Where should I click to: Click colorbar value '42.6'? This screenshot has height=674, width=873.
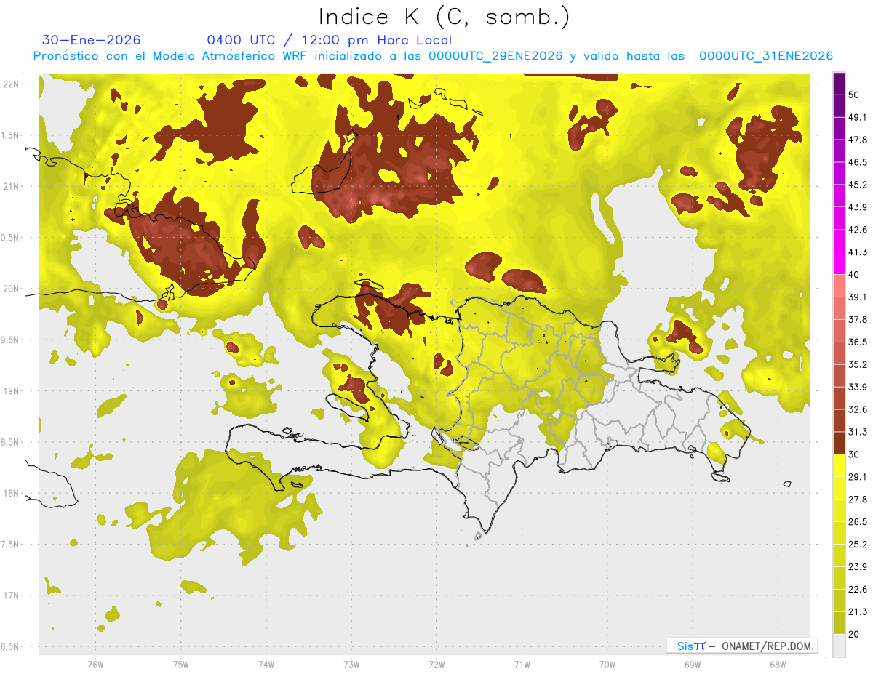pyautogui.click(x=858, y=230)
